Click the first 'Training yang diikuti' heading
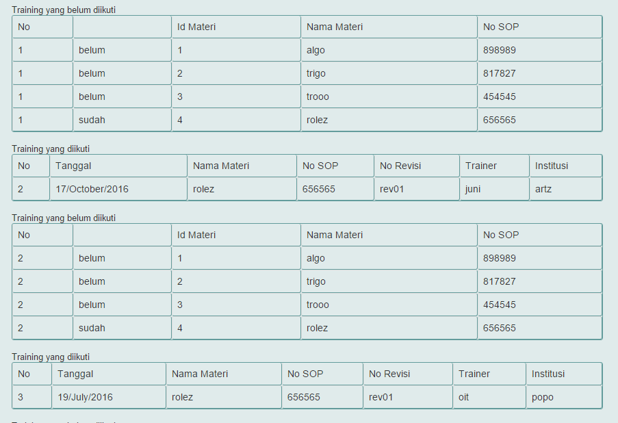Screen dimensions: 618x423 (51, 149)
